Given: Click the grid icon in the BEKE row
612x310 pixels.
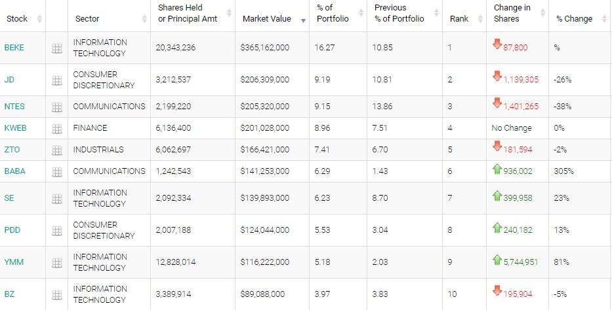Looking at the screenshot, I should [56, 48].
